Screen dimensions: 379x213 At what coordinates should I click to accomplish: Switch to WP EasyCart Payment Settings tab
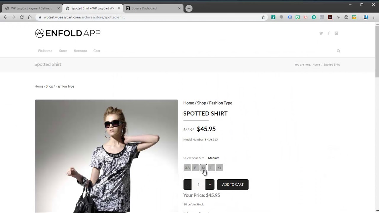pos(31,8)
